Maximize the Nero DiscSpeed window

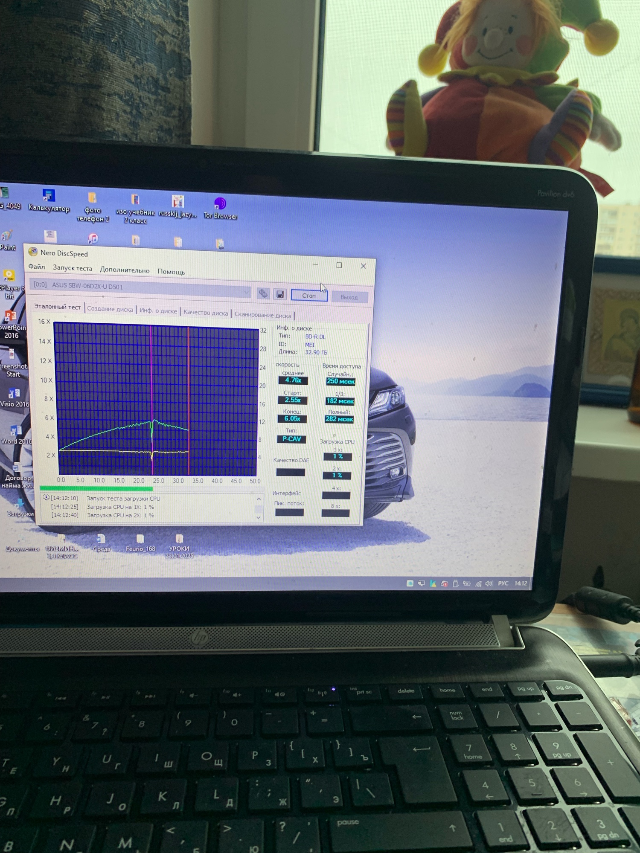339,265
